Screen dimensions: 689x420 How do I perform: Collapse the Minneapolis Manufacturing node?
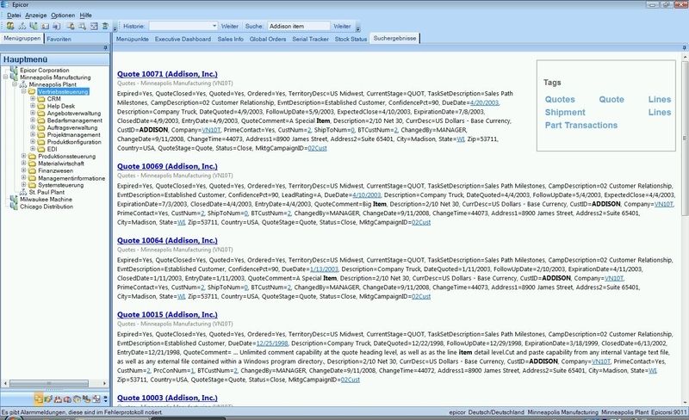pyautogui.click(x=5, y=77)
